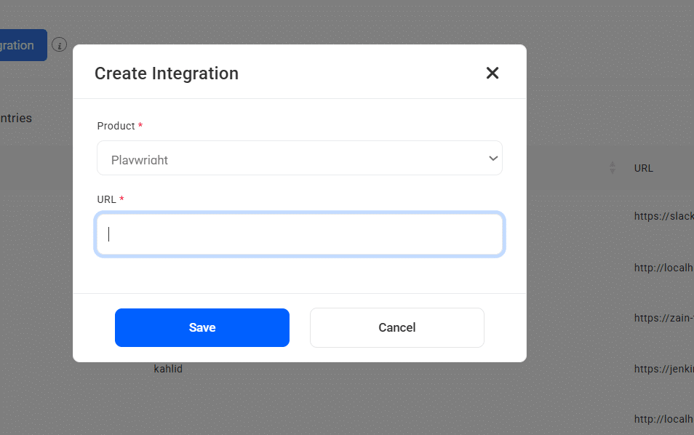
Task: Open the bottom-most http://localh URL entry
Action: pyautogui.click(x=663, y=419)
